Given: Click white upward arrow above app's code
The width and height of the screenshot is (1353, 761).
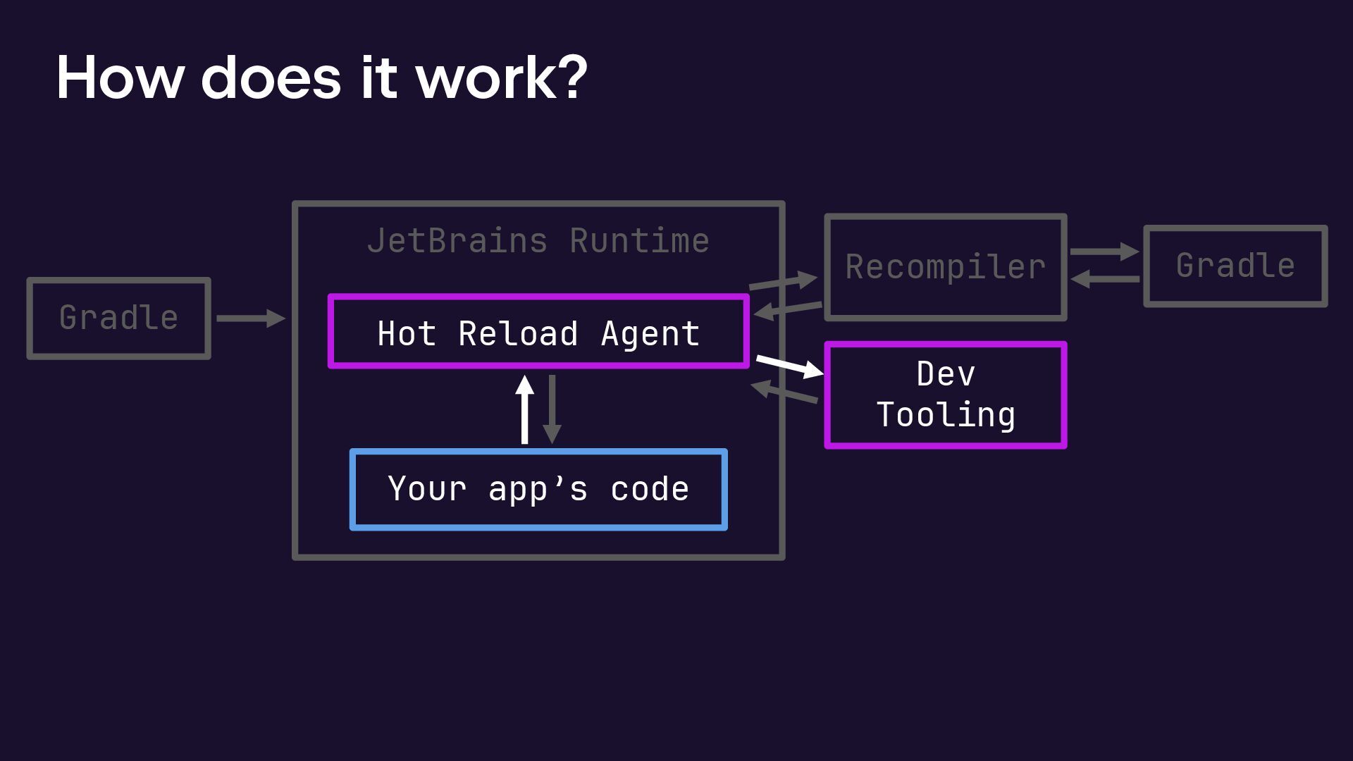Looking at the screenshot, I should point(524,409).
